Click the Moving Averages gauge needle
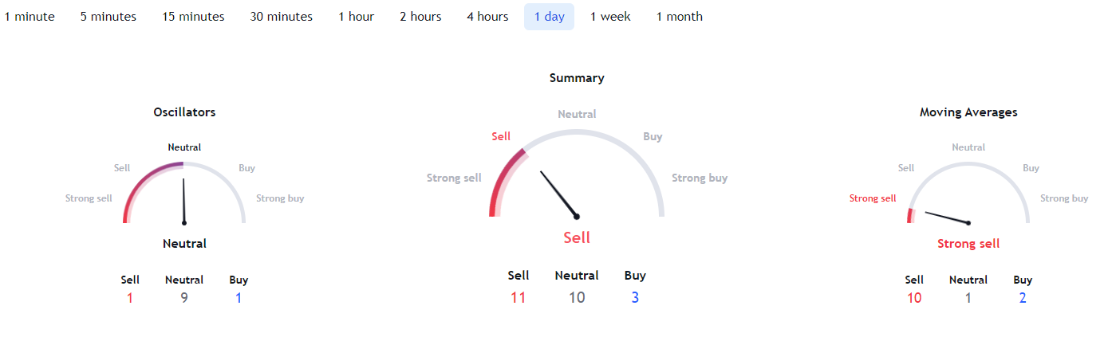 (x=947, y=217)
